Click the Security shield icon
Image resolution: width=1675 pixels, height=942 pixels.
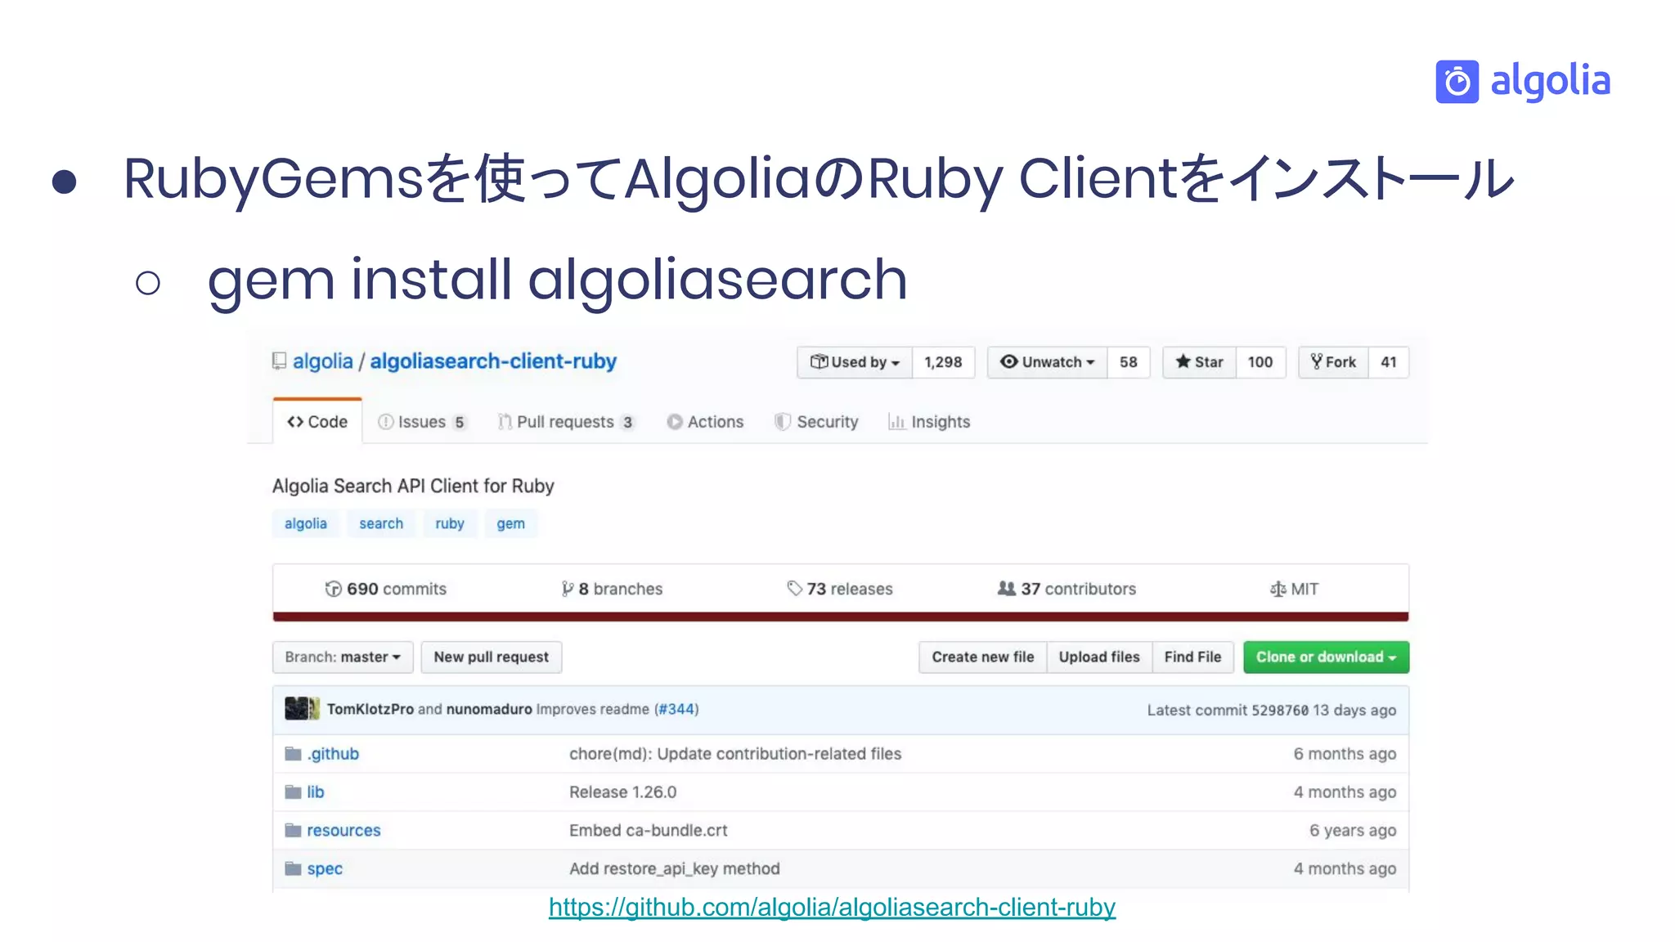(x=783, y=422)
